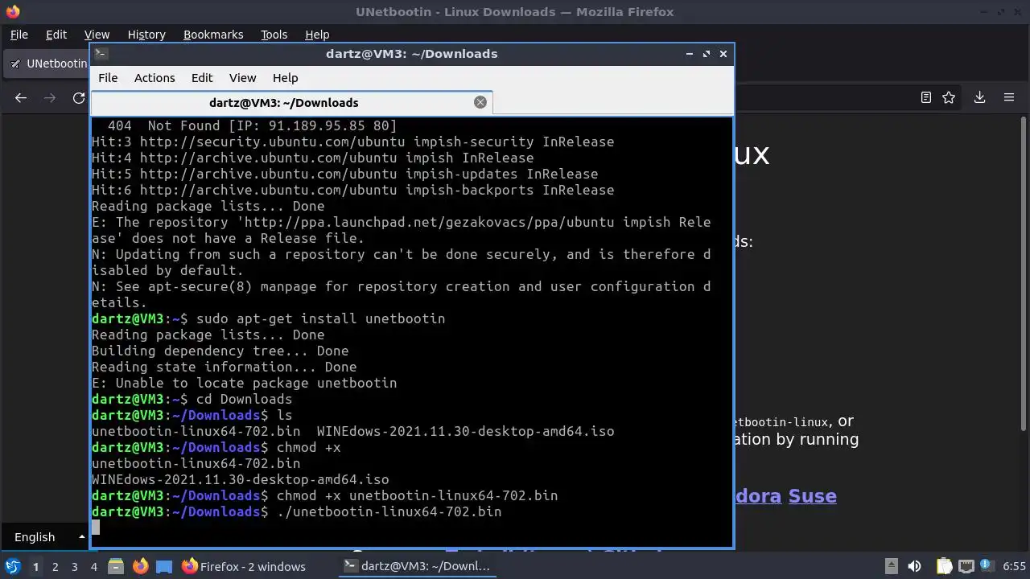Open the terminal's File menu

[x=108, y=78]
